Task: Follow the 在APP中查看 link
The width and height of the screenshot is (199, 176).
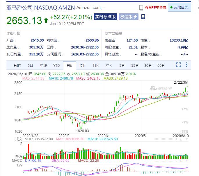Action: 156,8
